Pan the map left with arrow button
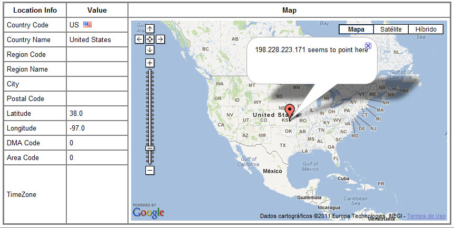Image resolution: width=454 pixels, height=228 pixels. pos(140,39)
